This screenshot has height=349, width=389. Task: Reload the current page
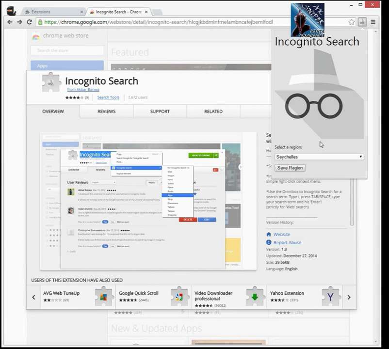[x=29, y=22]
